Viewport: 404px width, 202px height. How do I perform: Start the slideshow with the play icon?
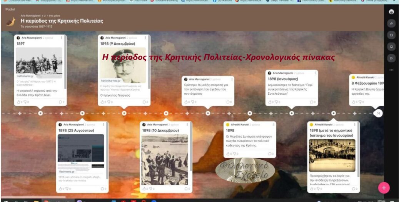click(391, 58)
